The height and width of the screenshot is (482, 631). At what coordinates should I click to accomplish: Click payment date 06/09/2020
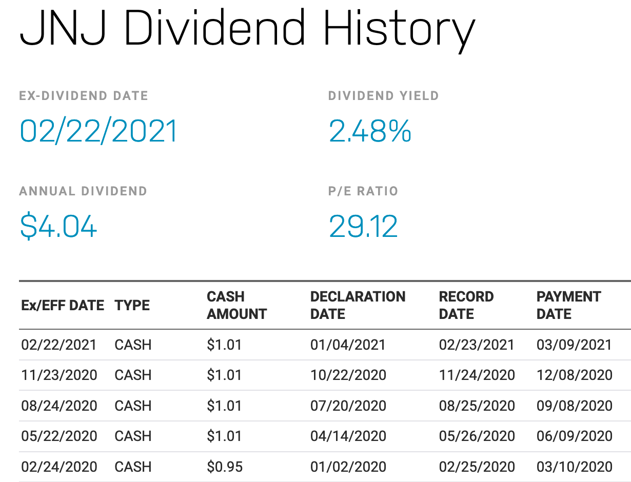[x=575, y=436]
